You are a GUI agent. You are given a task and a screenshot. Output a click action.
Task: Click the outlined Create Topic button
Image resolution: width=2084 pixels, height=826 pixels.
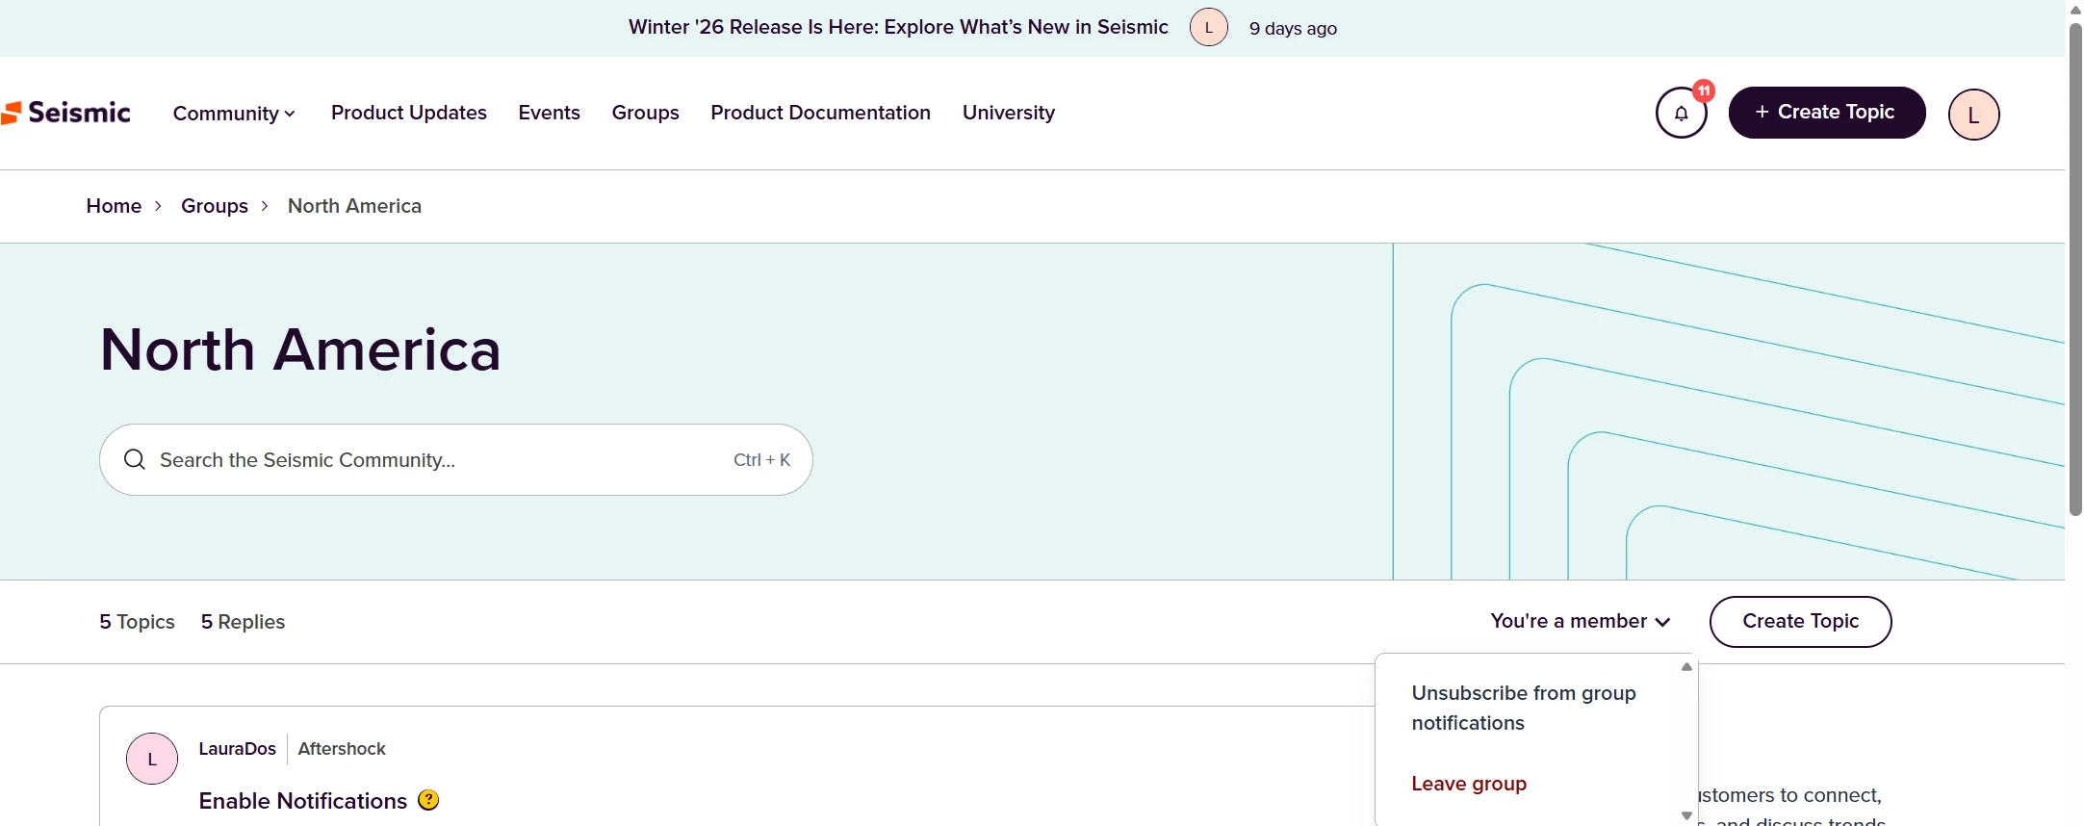click(x=1800, y=621)
